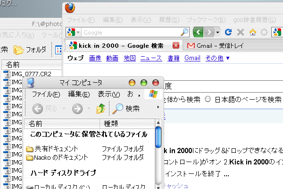Open the ニュース link on Google
283x189 pixels.
tap(151, 58)
